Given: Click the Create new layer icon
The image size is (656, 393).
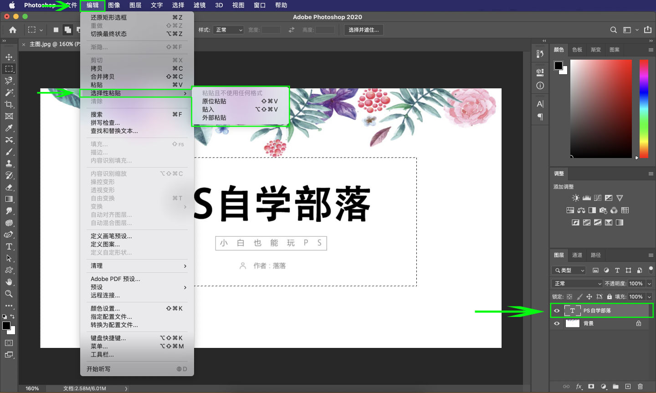Looking at the screenshot, I should (x=628, y=387).
